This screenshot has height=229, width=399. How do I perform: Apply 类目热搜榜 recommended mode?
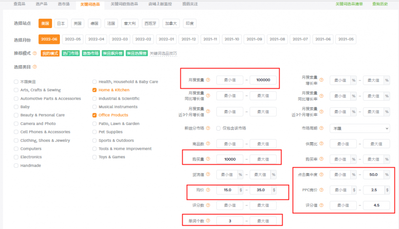pyautogui.click(x=137, y=53)
